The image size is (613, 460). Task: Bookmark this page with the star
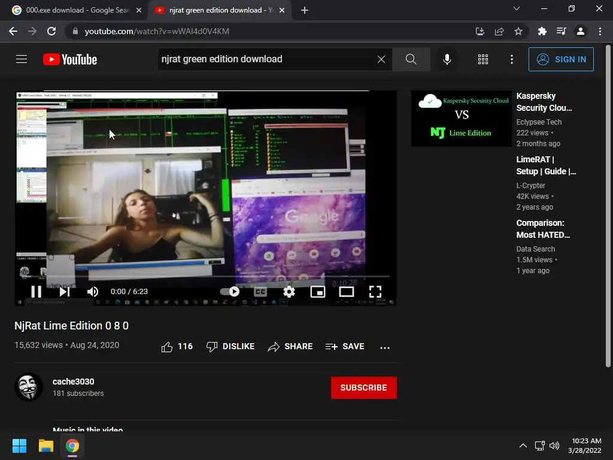pyautogui.click(x=518, y=31)
